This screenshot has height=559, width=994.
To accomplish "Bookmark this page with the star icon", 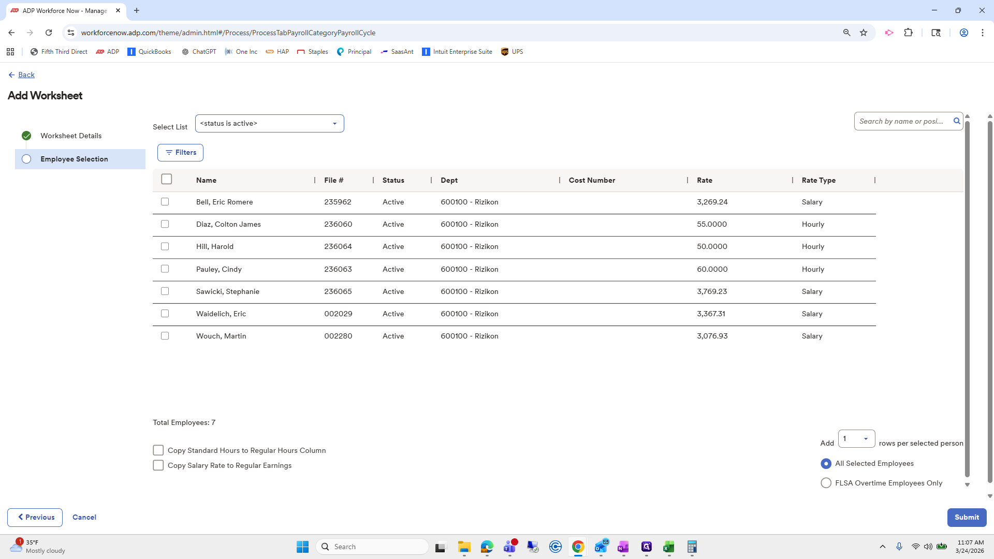I will pos(864,33).
